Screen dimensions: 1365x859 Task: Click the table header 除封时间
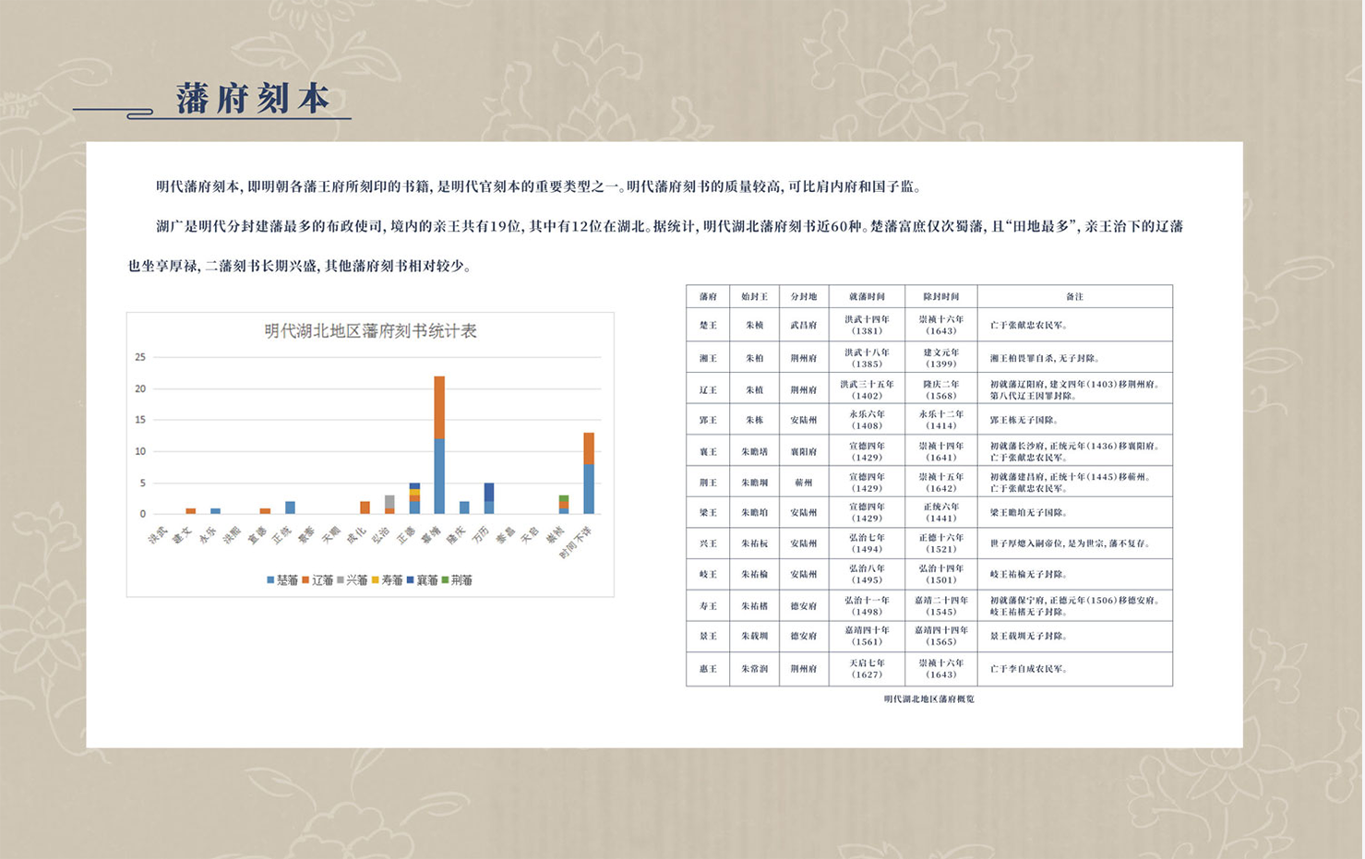click(x=941, y=296)
